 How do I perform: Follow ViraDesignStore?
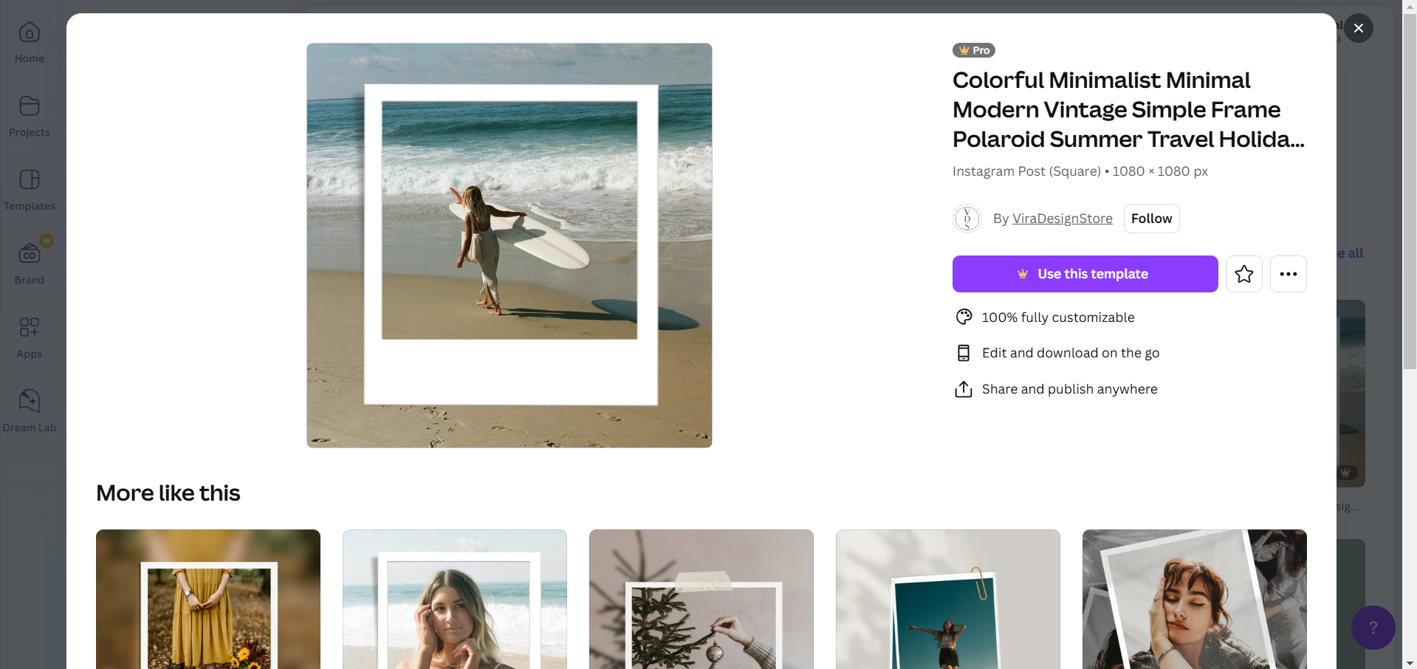pos(1151,219)
